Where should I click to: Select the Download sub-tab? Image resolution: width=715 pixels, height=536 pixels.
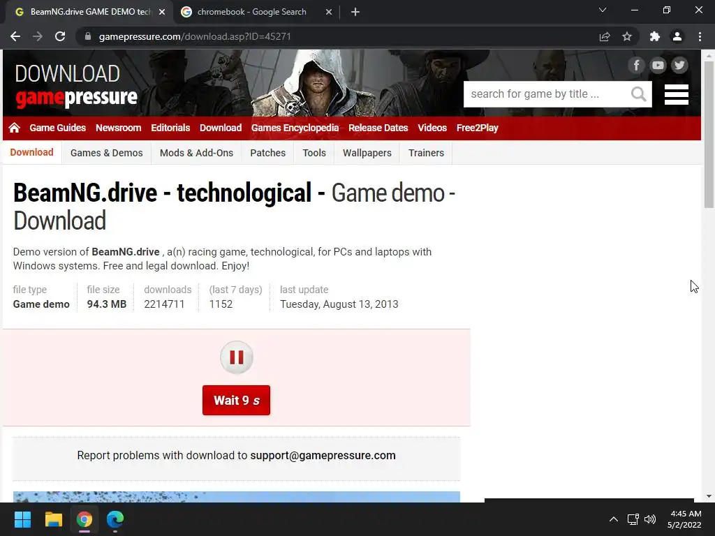pyautogui.click(x=31, y=153)
